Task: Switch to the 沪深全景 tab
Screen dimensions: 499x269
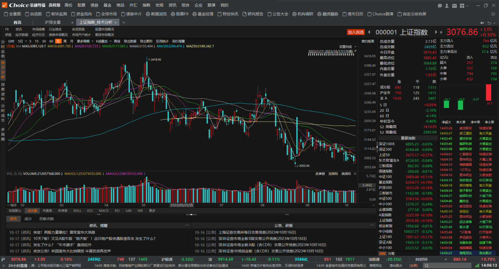Action: (x=53, y=22)
